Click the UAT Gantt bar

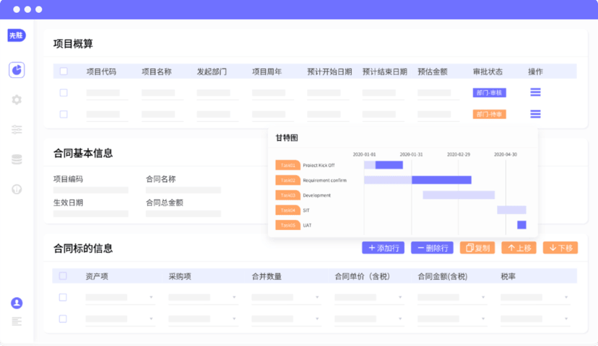[521, 225]
